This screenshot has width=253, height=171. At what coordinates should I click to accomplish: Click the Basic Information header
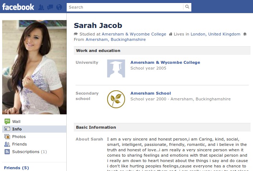coord(162,127)
